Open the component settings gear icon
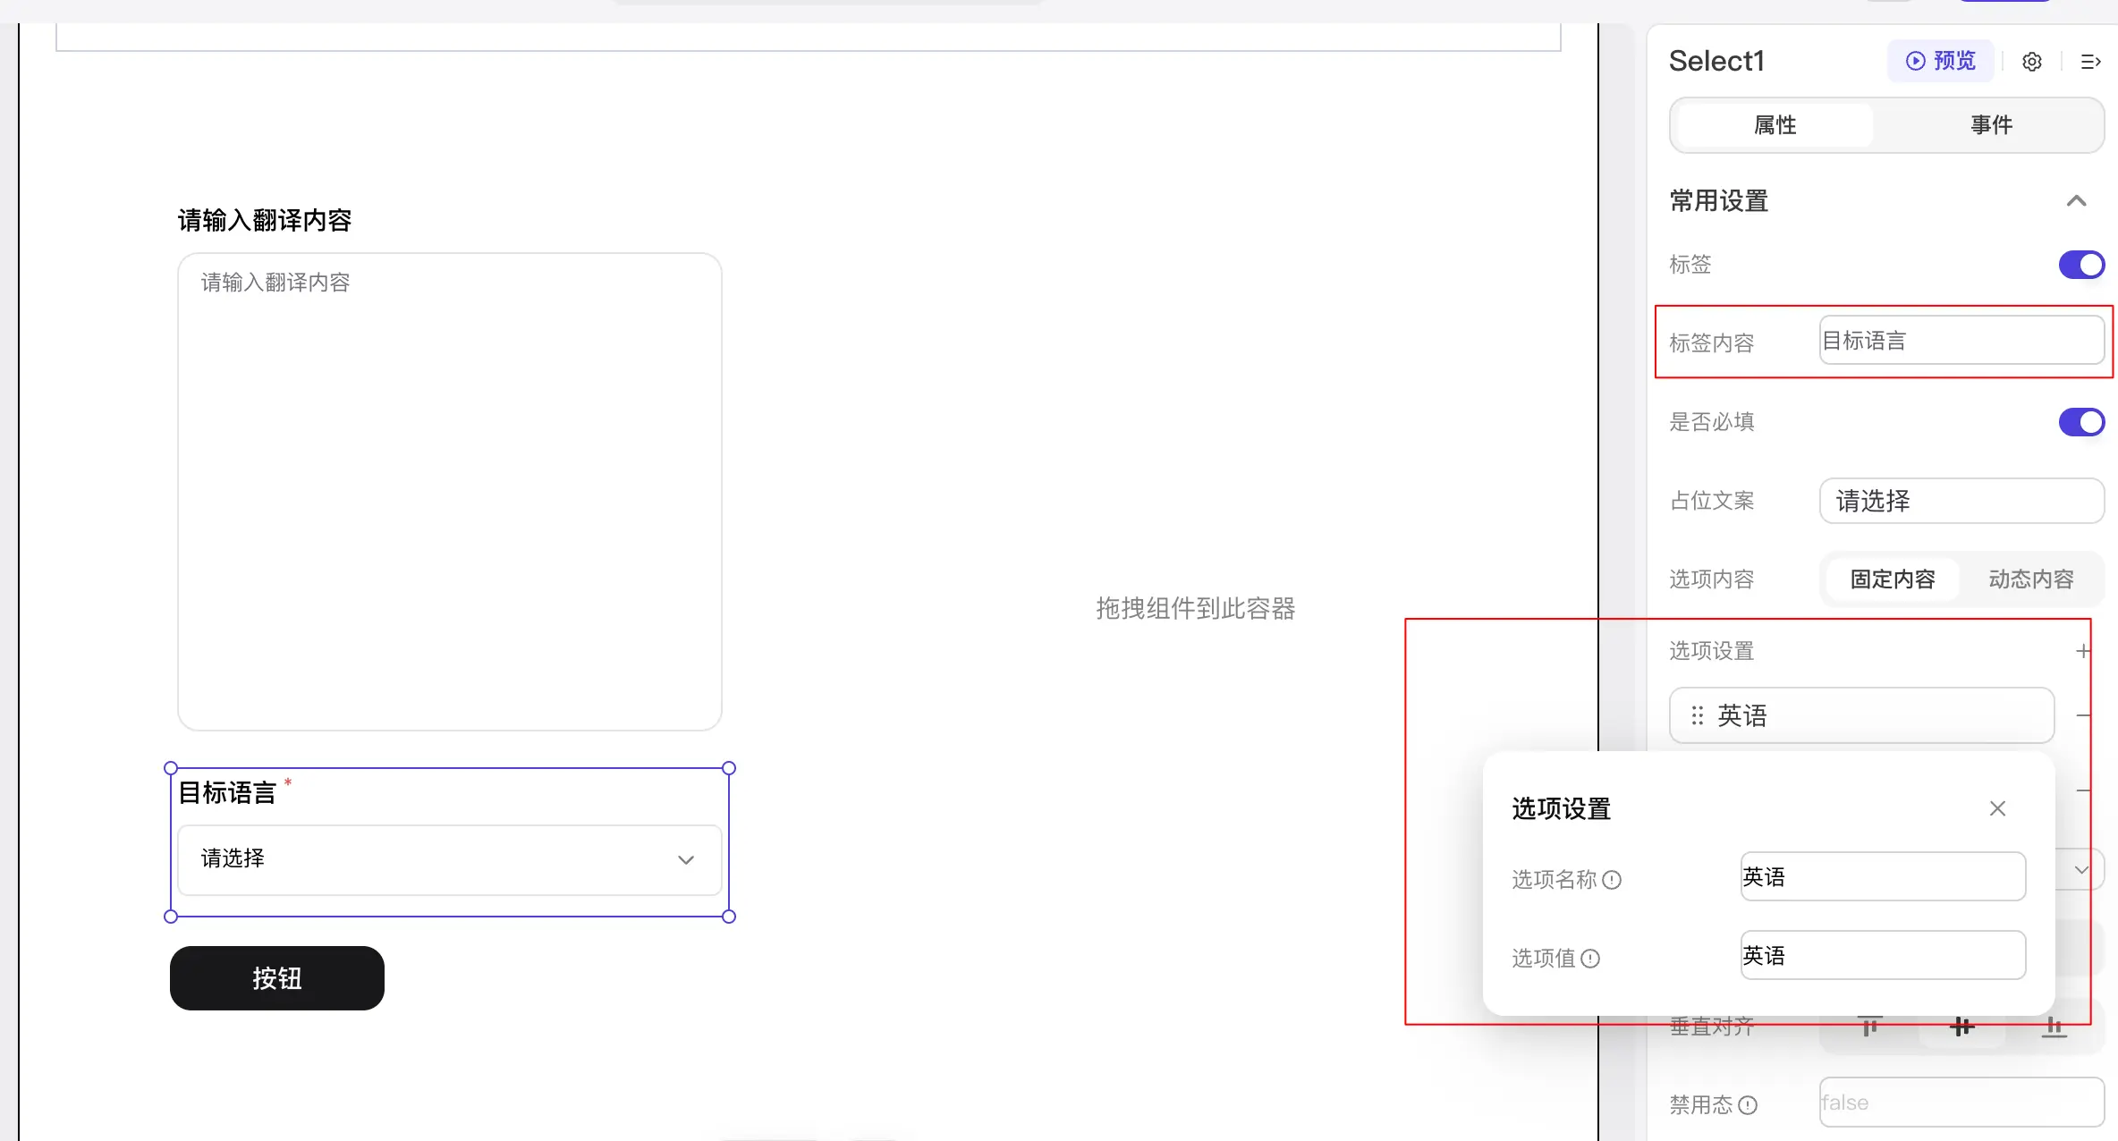The image size is (2118, 1141). tap(2031, 62)
